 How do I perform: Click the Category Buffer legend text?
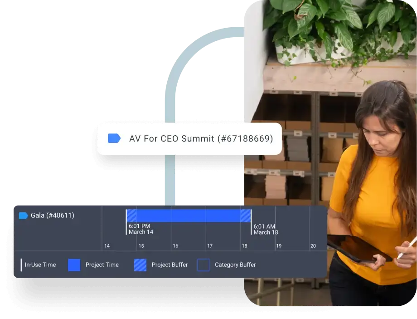235,265
